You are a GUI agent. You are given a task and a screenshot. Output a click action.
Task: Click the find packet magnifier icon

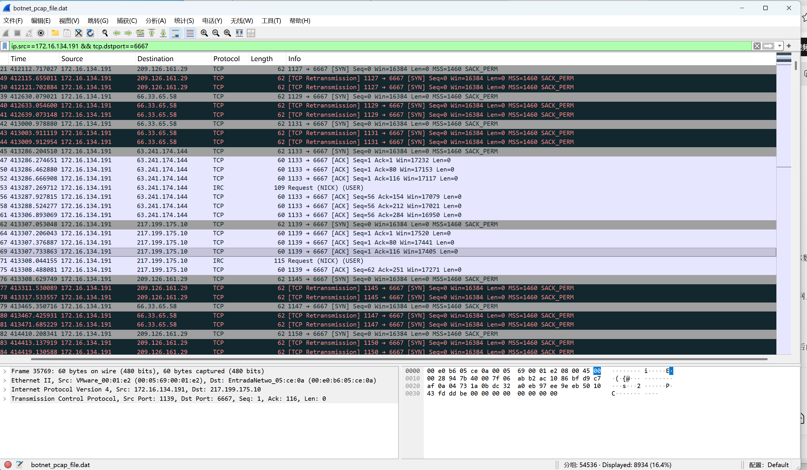click(105, 33)
